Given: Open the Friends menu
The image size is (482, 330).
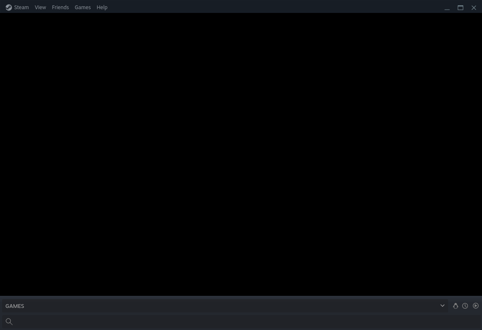Looking at the screenshot, I should (60, 7).
